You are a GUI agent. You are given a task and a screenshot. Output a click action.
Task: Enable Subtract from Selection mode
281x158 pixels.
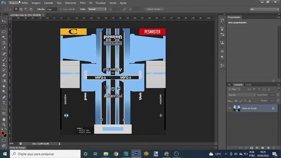26,9
